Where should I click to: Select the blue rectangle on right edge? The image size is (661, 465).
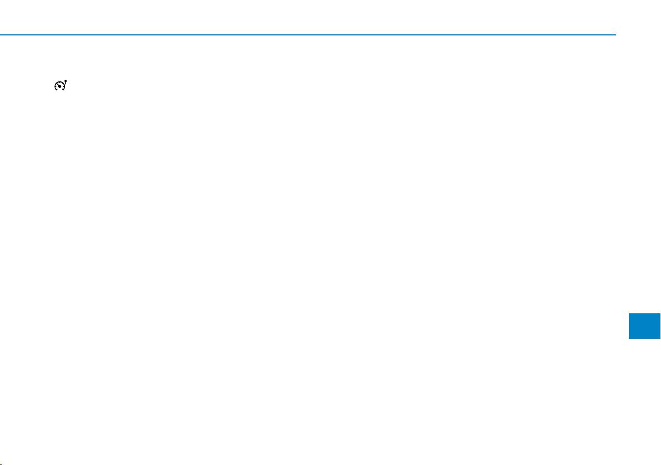coord(644,325)
